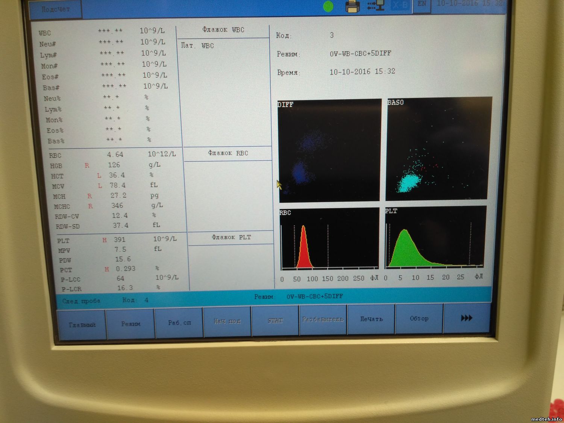Image resolution: width=564 pixels, height=423 pixels.
Task: Click the Печать print button
Action: point(371,319)
